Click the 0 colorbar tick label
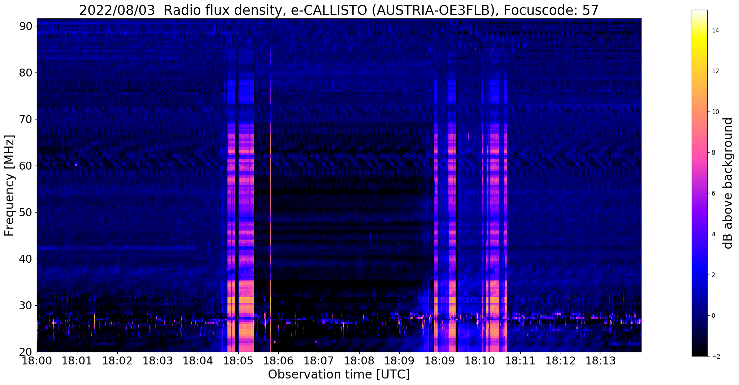The height and width of the screenshot is (385, 739). pos(713,316)
